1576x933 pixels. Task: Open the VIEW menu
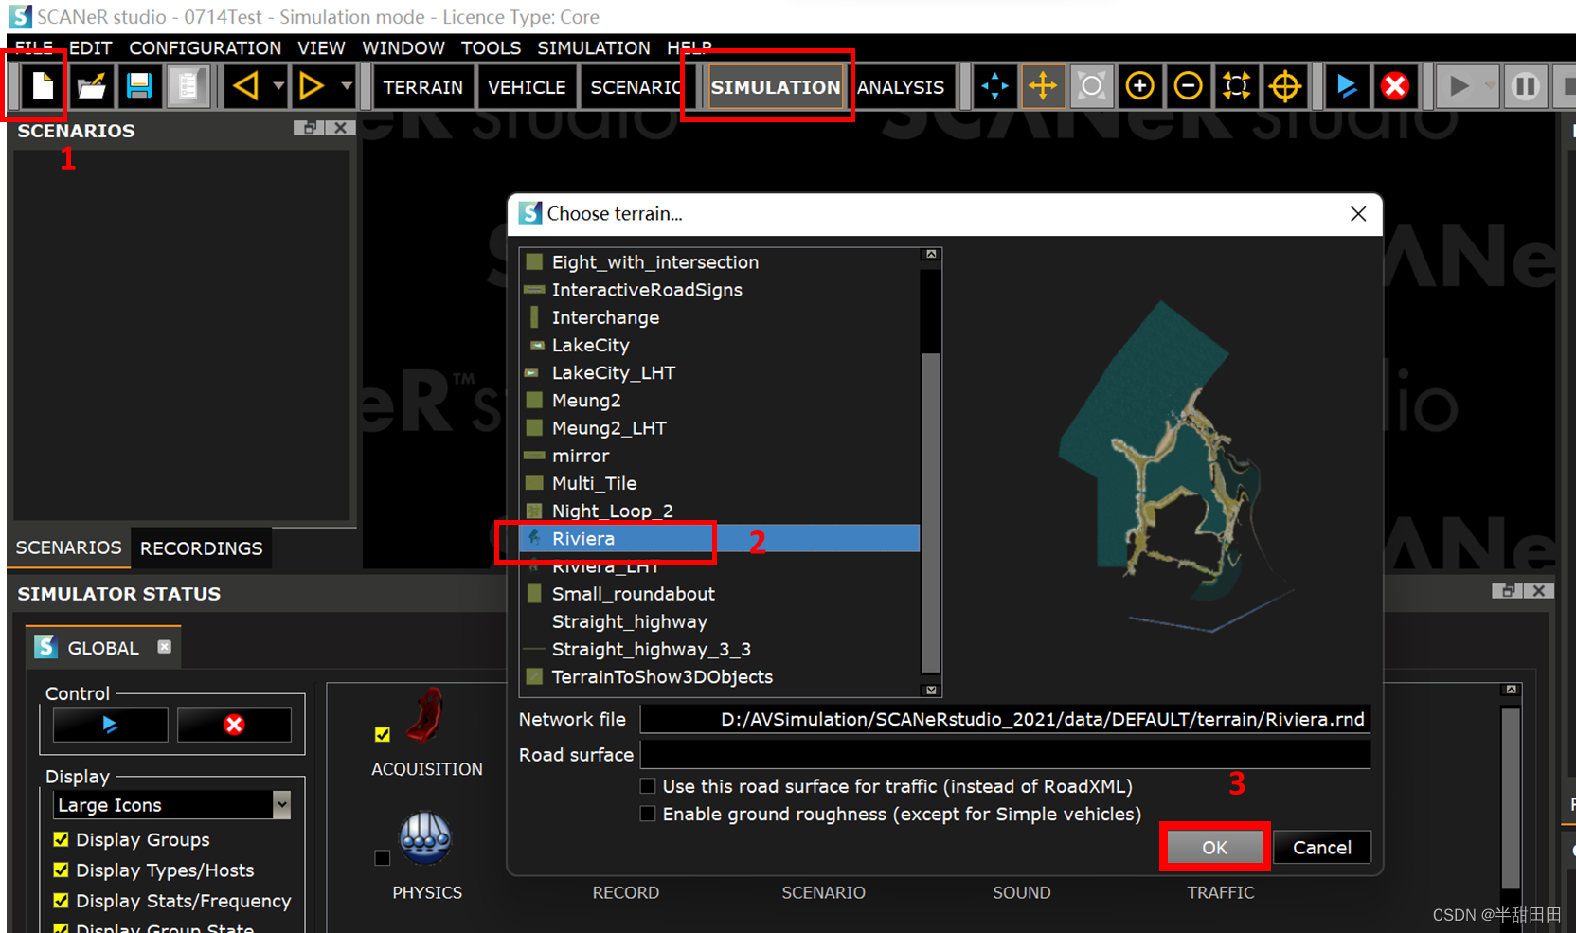pyautogui.click(x=321, y=47)
